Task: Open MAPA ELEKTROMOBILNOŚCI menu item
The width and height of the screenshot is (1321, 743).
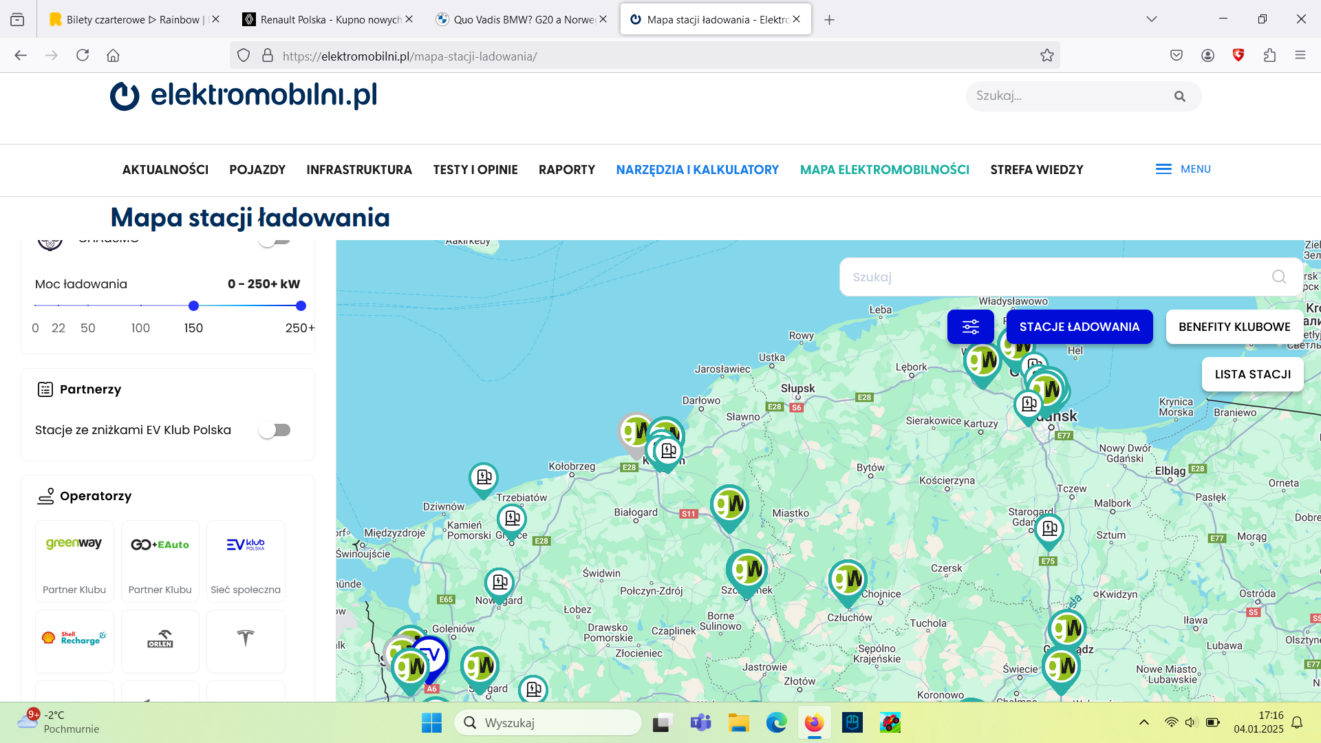Action: point(884,170)
